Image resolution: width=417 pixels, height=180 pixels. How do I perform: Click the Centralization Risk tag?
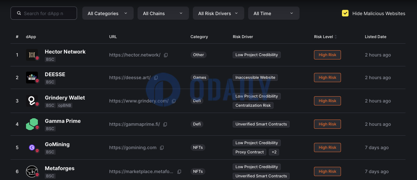pyautogui.click(x=253, y=105)
